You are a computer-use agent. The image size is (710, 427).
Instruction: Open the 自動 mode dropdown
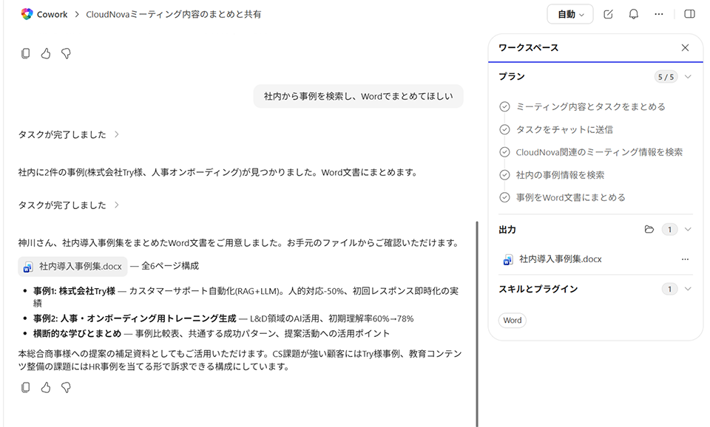(570, 15)
